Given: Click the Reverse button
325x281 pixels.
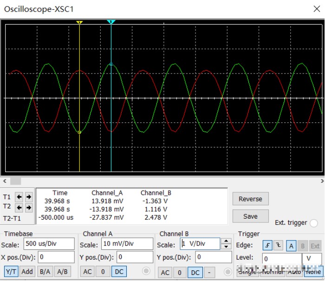Looking at the screenshot, I should pyautogui.click(x=251, y=199).
